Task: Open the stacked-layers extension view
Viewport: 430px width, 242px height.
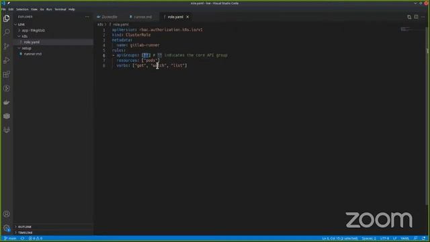Action: click(7, 116)
